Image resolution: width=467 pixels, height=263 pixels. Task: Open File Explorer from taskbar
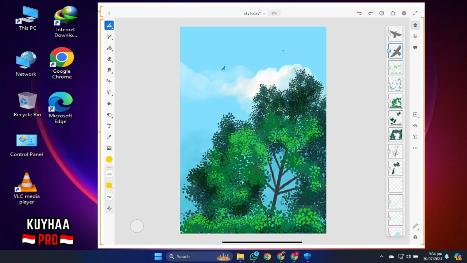pyautogui.click(x=240, y=256)
